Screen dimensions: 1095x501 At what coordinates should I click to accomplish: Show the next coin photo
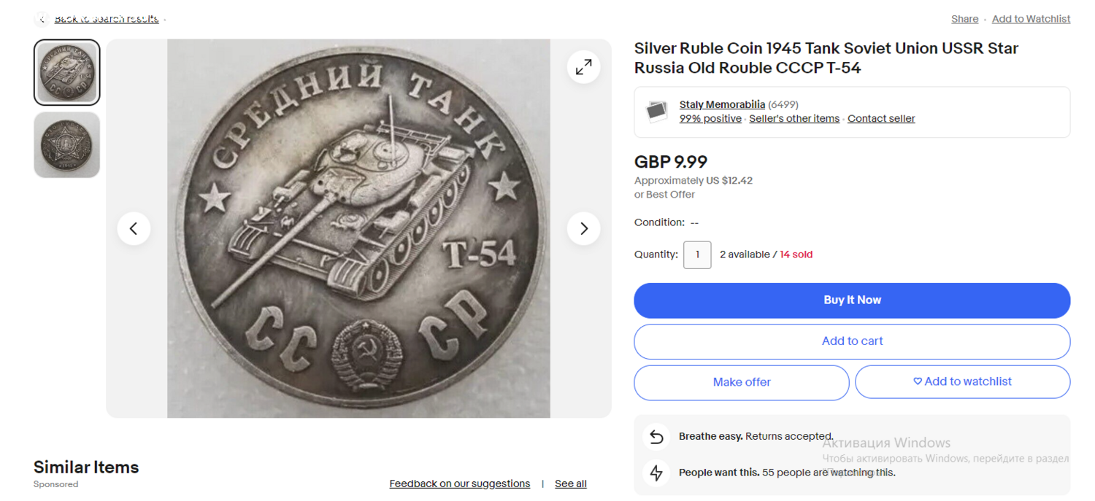click(583, 229)
